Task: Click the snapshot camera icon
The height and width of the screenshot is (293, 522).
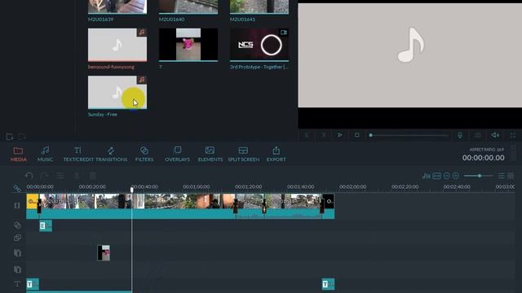Action: click(478, 135)
